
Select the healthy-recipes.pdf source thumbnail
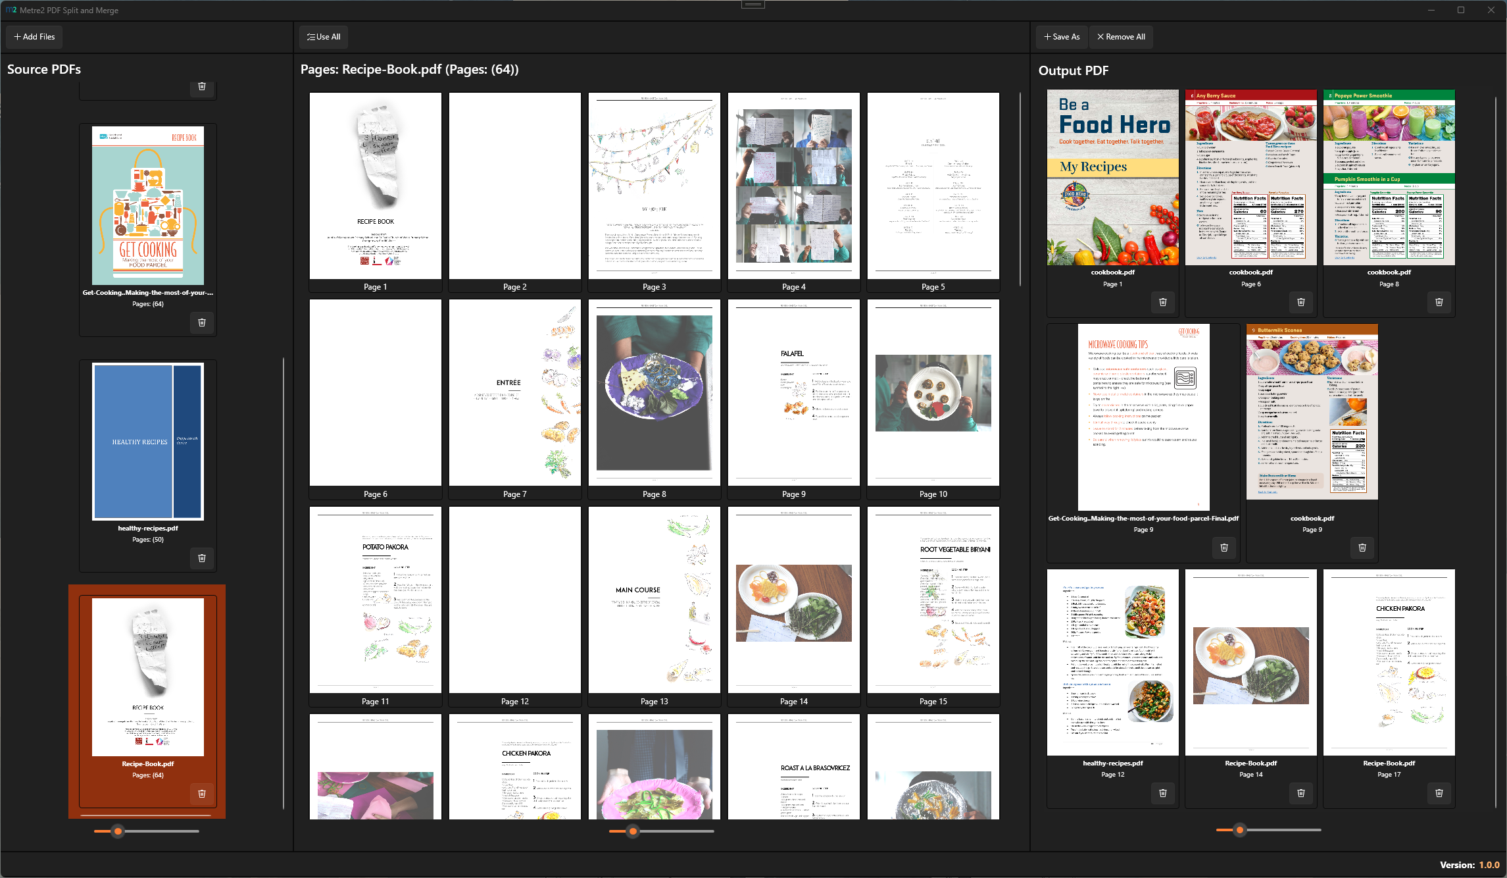(x=148, y=442)
